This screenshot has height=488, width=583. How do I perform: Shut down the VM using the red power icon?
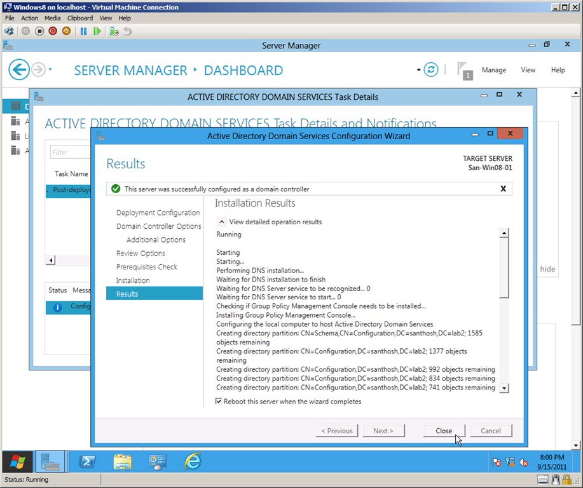pyautogui.click(x=53, y=31)
